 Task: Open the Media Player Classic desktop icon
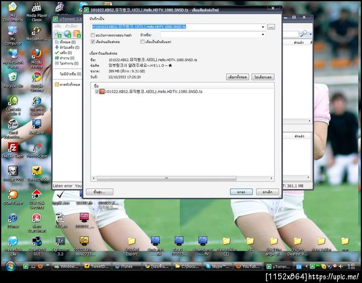point(37,11)
